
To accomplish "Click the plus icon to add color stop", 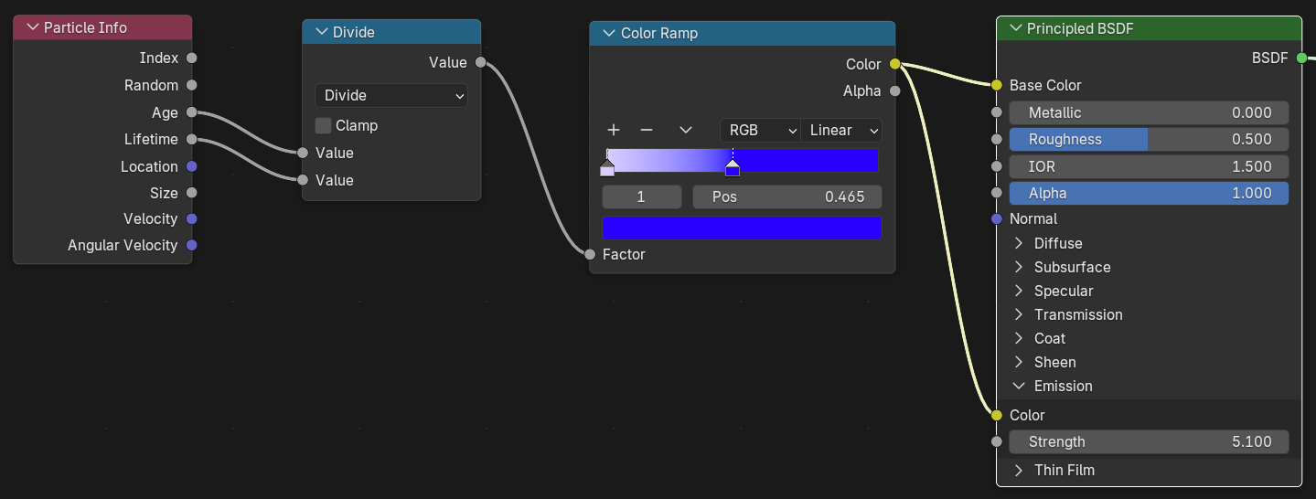I will [x=614, y=130].
